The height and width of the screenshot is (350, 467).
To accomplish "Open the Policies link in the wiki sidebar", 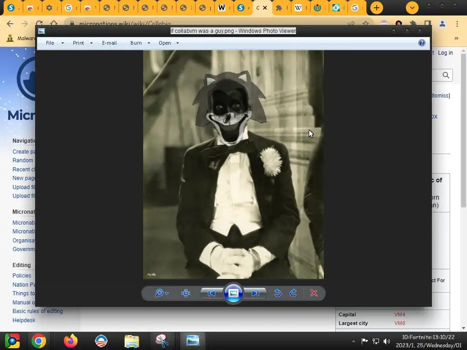I will (22, 276).
